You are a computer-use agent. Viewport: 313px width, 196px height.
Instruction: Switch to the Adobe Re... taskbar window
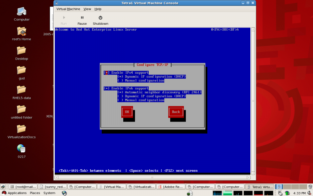(x=171, y=187)
